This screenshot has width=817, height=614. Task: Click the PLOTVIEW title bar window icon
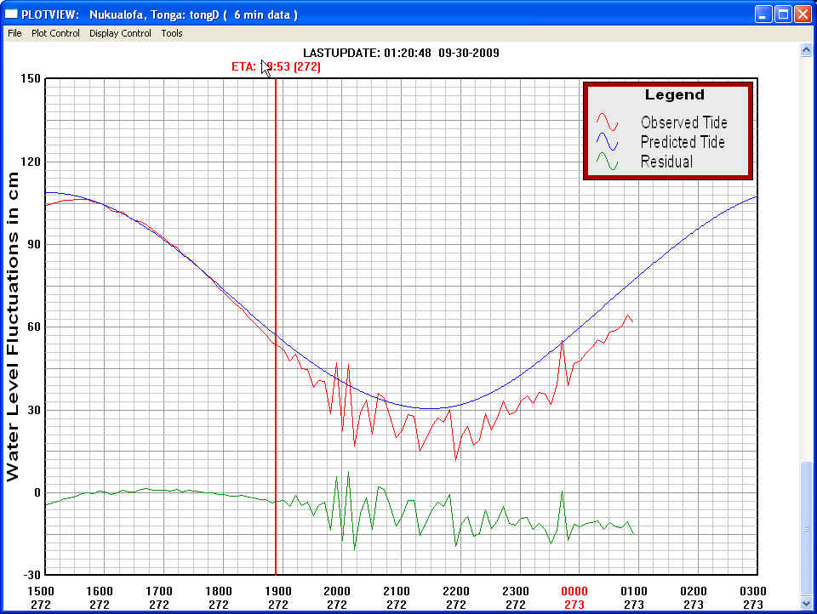[x=11, y=14]
